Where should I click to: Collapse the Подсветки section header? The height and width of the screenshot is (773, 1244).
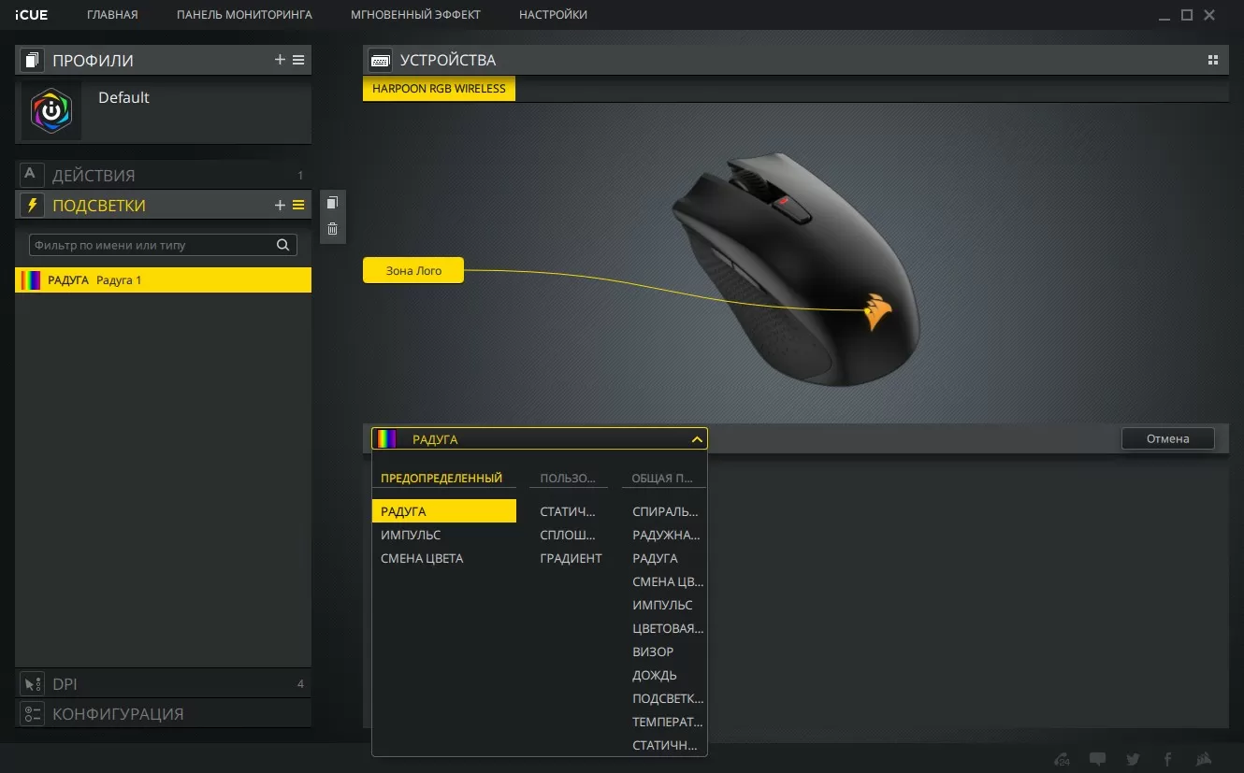(x=163, y=205)
